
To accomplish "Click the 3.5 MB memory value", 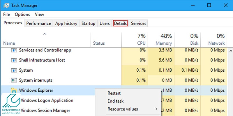I will (165, 50).
